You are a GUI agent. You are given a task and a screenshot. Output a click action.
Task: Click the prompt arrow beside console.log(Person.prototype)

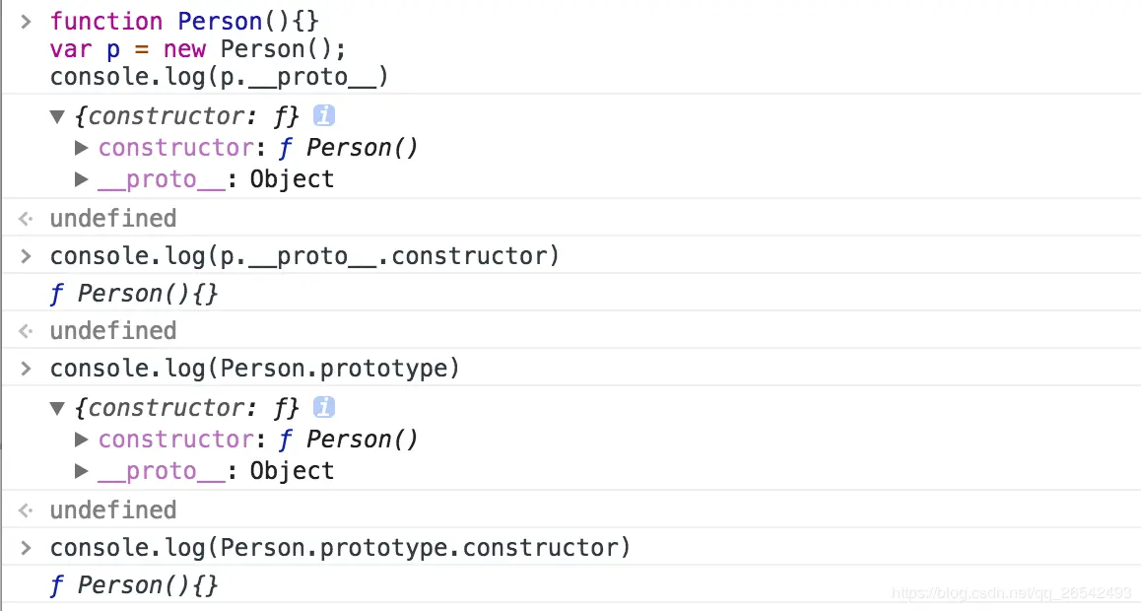(27, 368)
